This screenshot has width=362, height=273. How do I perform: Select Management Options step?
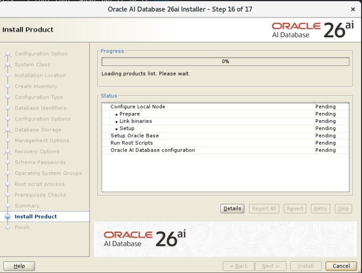42,140
